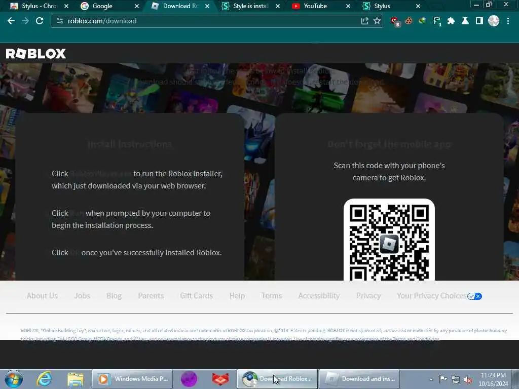Open the taskbar clock showing 11:23 PM
Viewport: 519px width, 389px height.
click(493, 379)
